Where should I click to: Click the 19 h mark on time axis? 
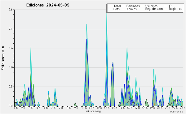(x=152, y=108)
